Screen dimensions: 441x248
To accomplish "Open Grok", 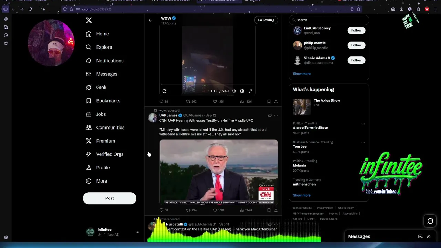I will click(96, 87).
